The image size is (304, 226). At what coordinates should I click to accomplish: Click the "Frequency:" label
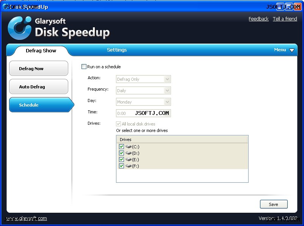98,89
